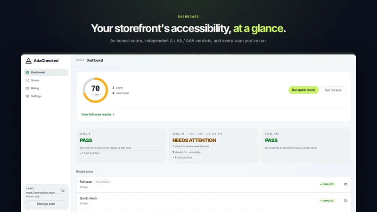Image resolution: width=377 pixels, height=212 pixels.
Task: Open the Scans menu item
Action: [46, 80]
